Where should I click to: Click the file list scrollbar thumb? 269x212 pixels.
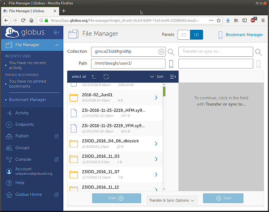coord(164,92)
